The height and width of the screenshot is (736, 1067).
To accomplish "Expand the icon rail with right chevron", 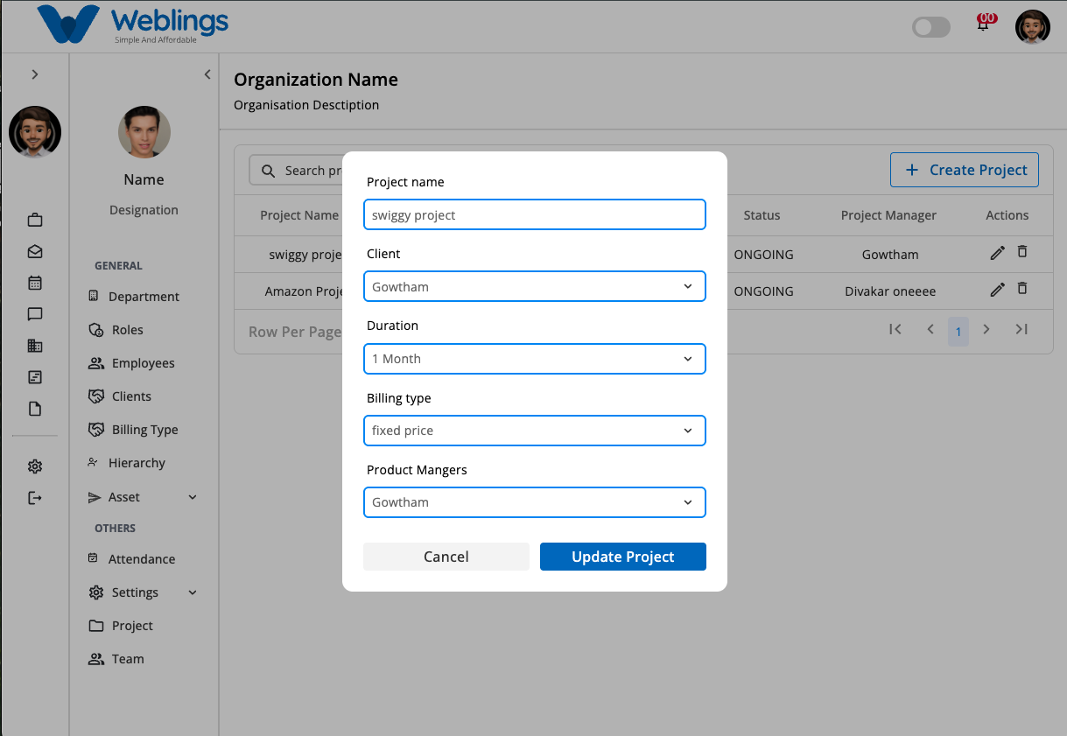I will point(35,74).
